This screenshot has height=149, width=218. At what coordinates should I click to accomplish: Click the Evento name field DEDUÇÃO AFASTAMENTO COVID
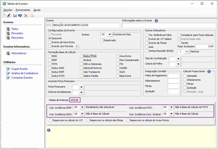pyautogui.click(x=85, y=25)
